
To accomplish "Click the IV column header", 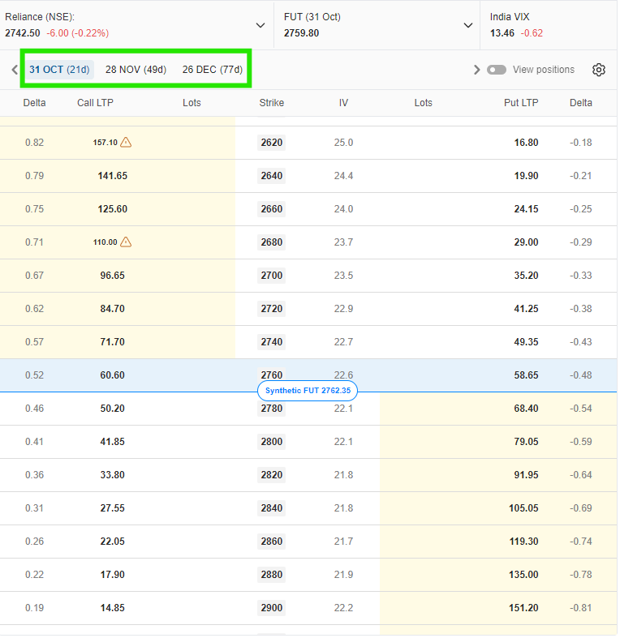I will [x=343, y=103].
